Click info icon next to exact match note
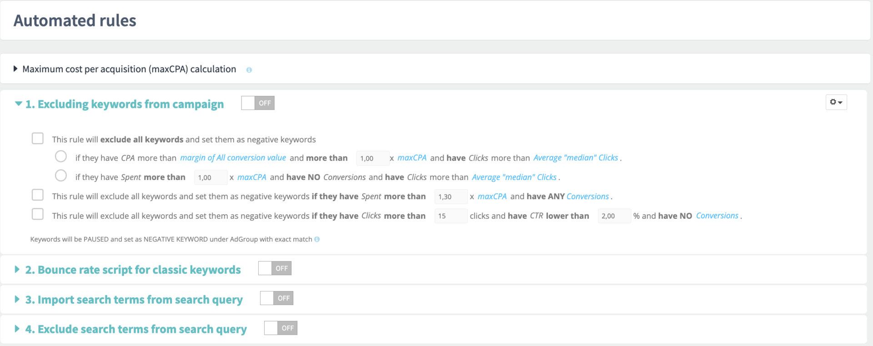873x346 pixels. coord(317,239)
